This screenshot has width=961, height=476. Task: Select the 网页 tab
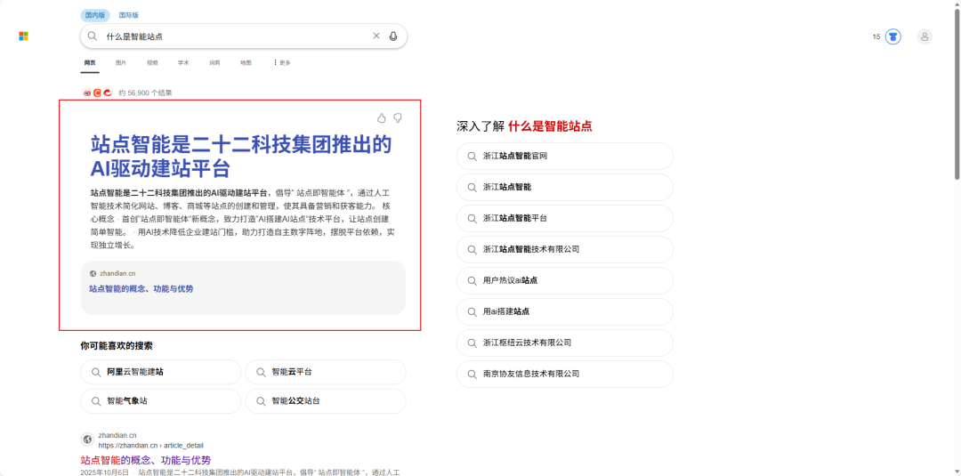point(90,62)
